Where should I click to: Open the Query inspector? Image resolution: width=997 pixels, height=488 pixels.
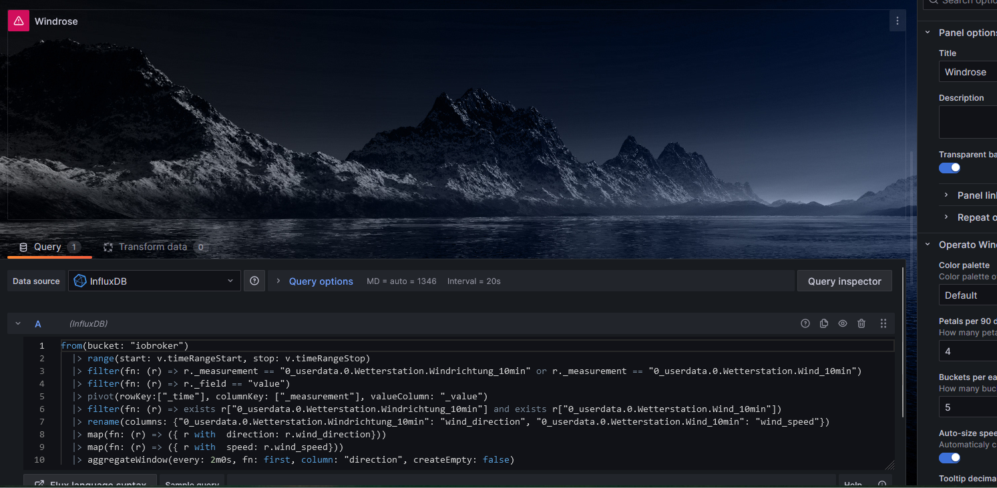(x=844, y=281)
